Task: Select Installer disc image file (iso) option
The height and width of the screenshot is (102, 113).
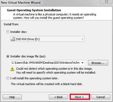Action: [x=8, y=56]
